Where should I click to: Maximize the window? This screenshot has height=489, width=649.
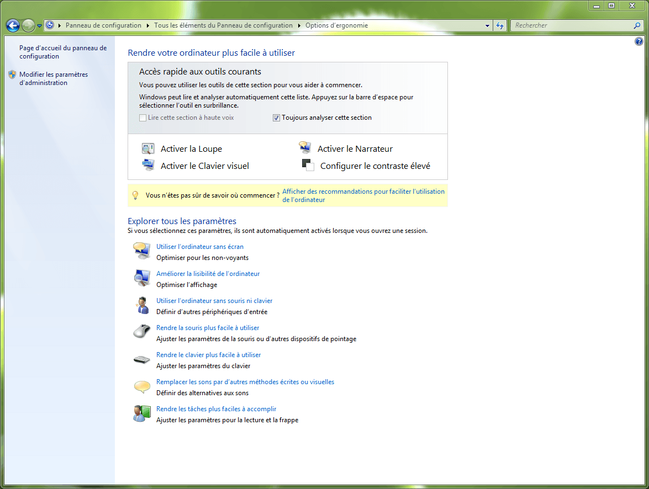tap(611, 6)
